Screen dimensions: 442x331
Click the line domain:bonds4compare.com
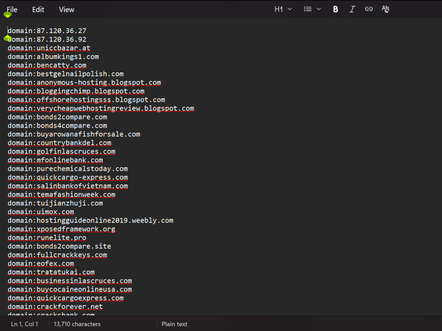(57, 125)
